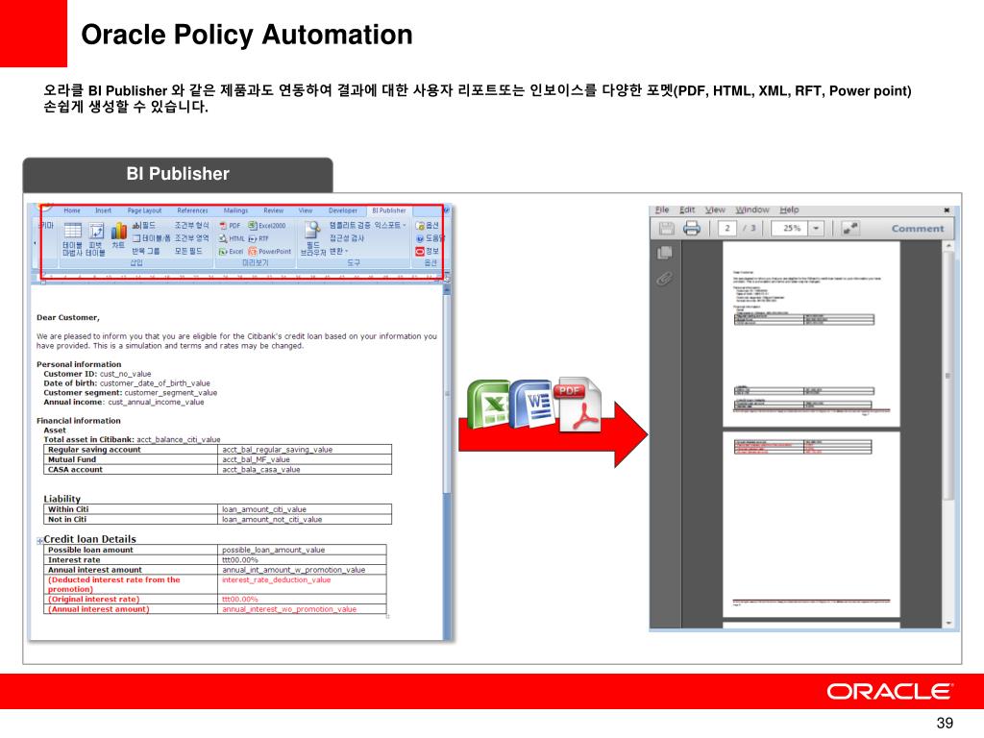Switch to the View ribbon tab

pos(306,210)
